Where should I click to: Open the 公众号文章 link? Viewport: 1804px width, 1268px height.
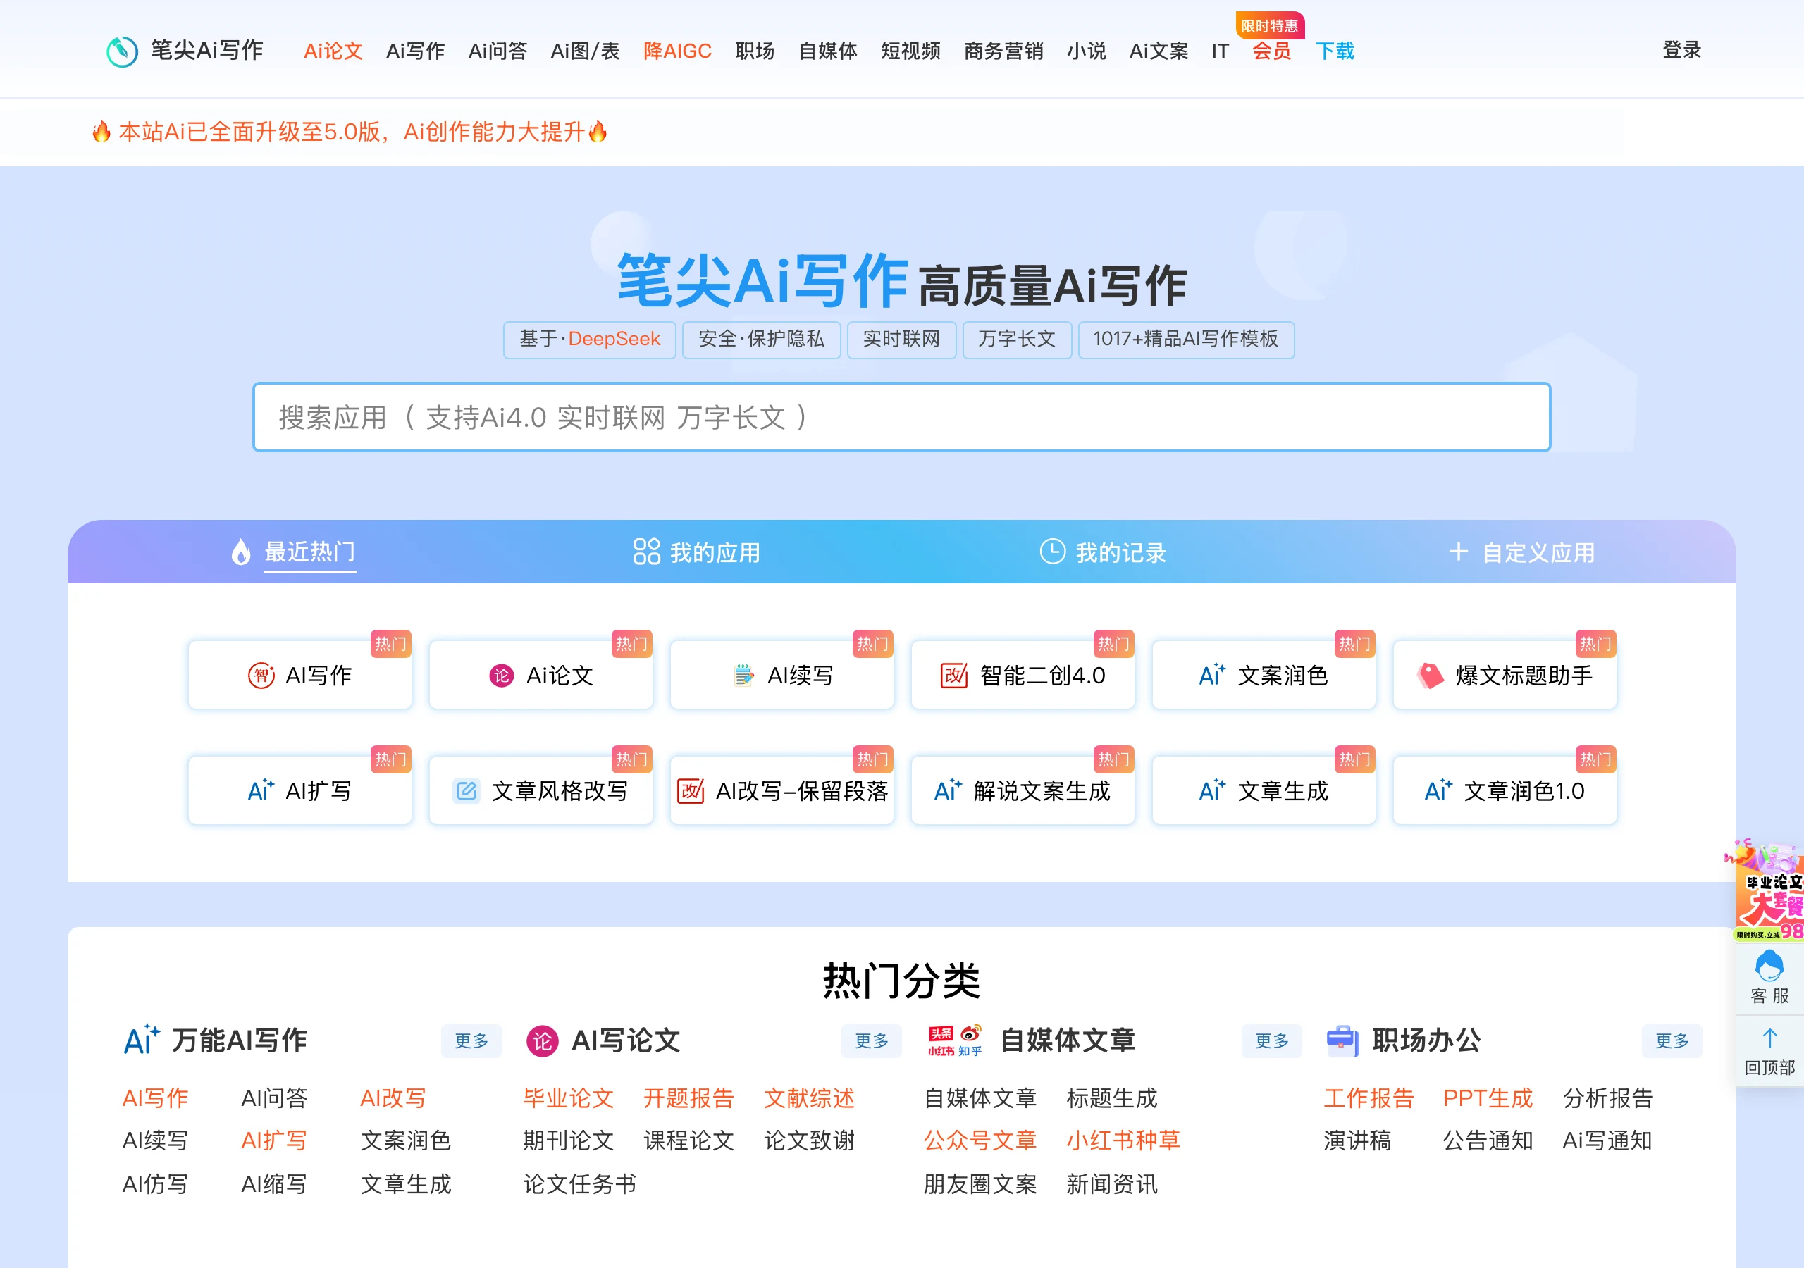(x=980, y=1140)
